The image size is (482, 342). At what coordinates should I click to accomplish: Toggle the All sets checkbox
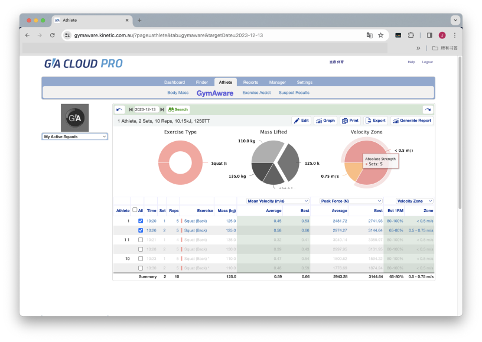tap(135, 210)
